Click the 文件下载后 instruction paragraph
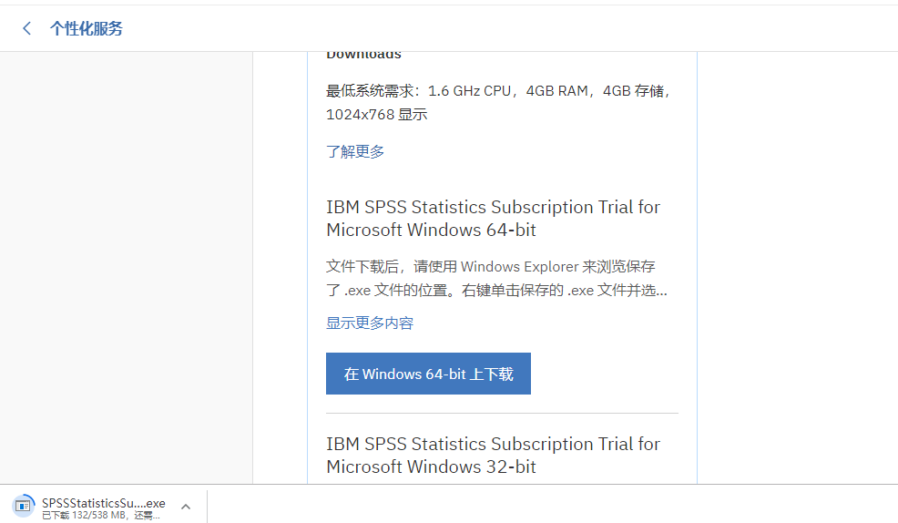Image resolution: width=898 pixels, height=523 pixels. [495, 279]
